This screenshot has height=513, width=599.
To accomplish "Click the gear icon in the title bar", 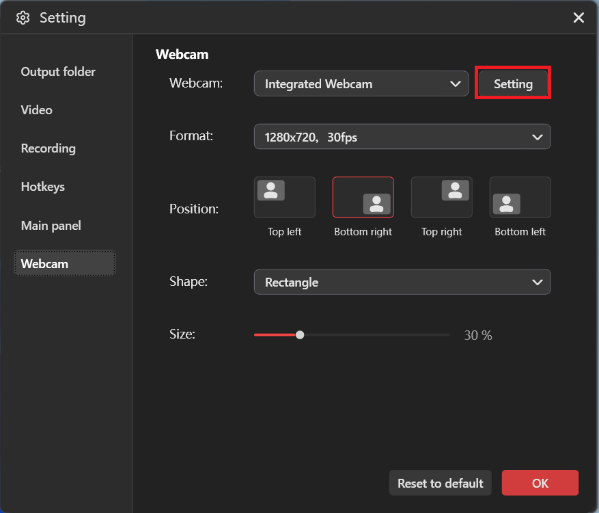I will 23,17.
